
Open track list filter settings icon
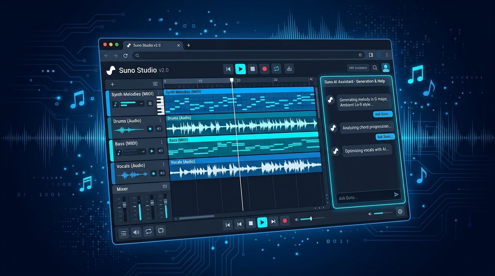[x=155, y=84]
